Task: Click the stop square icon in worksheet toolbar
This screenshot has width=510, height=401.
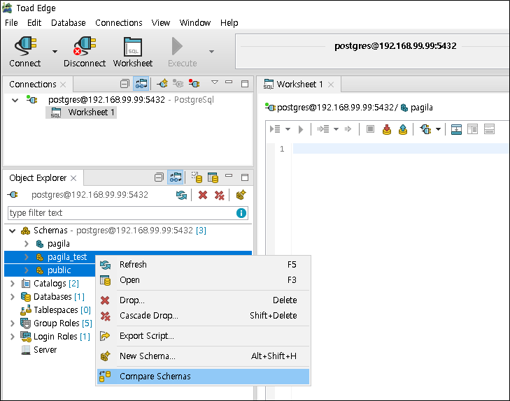Action: click(x=370, y=129)
